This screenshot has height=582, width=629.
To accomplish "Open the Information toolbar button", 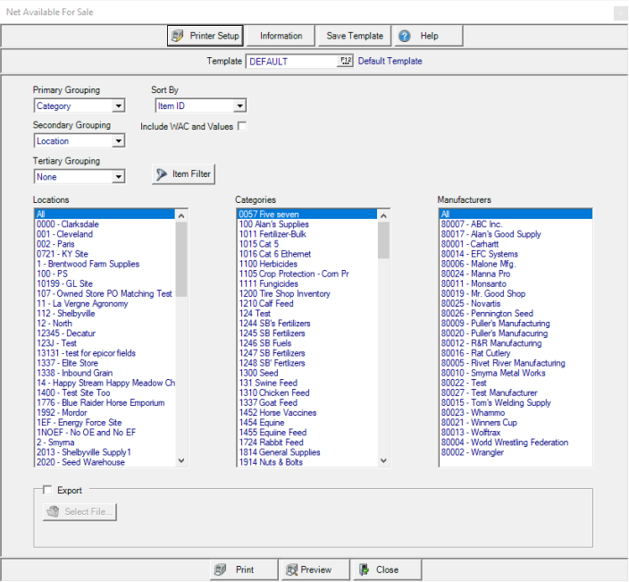I will [x=281, y=36].
